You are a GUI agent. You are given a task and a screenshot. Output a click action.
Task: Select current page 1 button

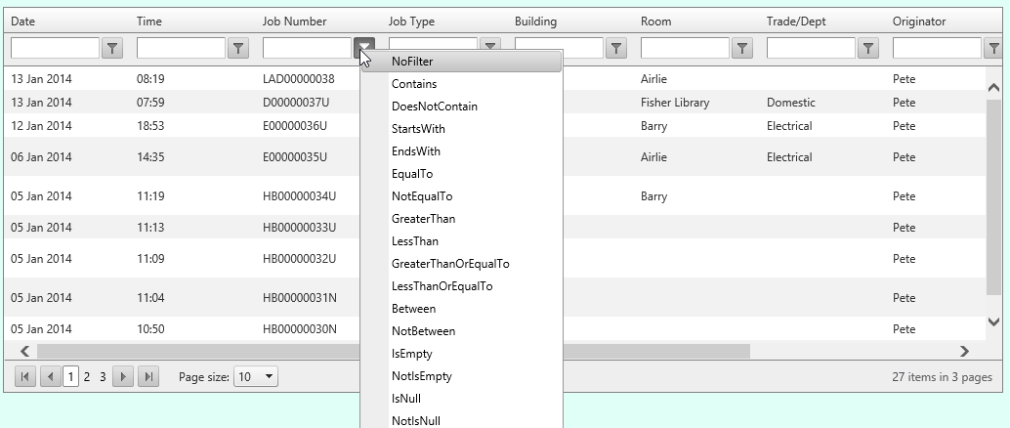[71, 376]
